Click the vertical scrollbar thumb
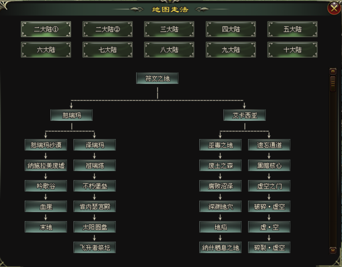Screen dimensions: 342x267 pyautogui.click(x=333, y=84)
